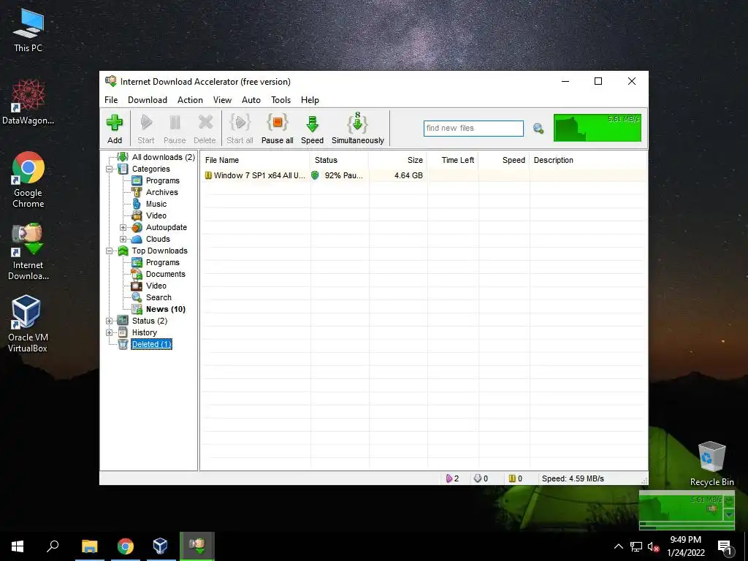Click the Pause toolbar button
This screenshot has width=748, height=561.
coord(175,129)
